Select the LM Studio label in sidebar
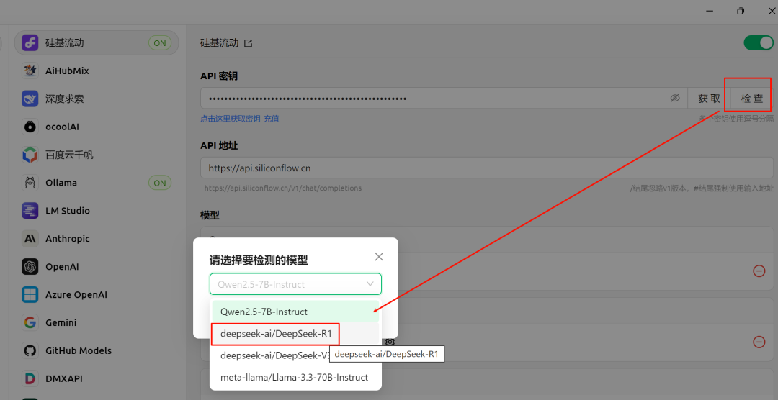Image resolution: width=778 pixels, height=400 pixels. (68, 211)
